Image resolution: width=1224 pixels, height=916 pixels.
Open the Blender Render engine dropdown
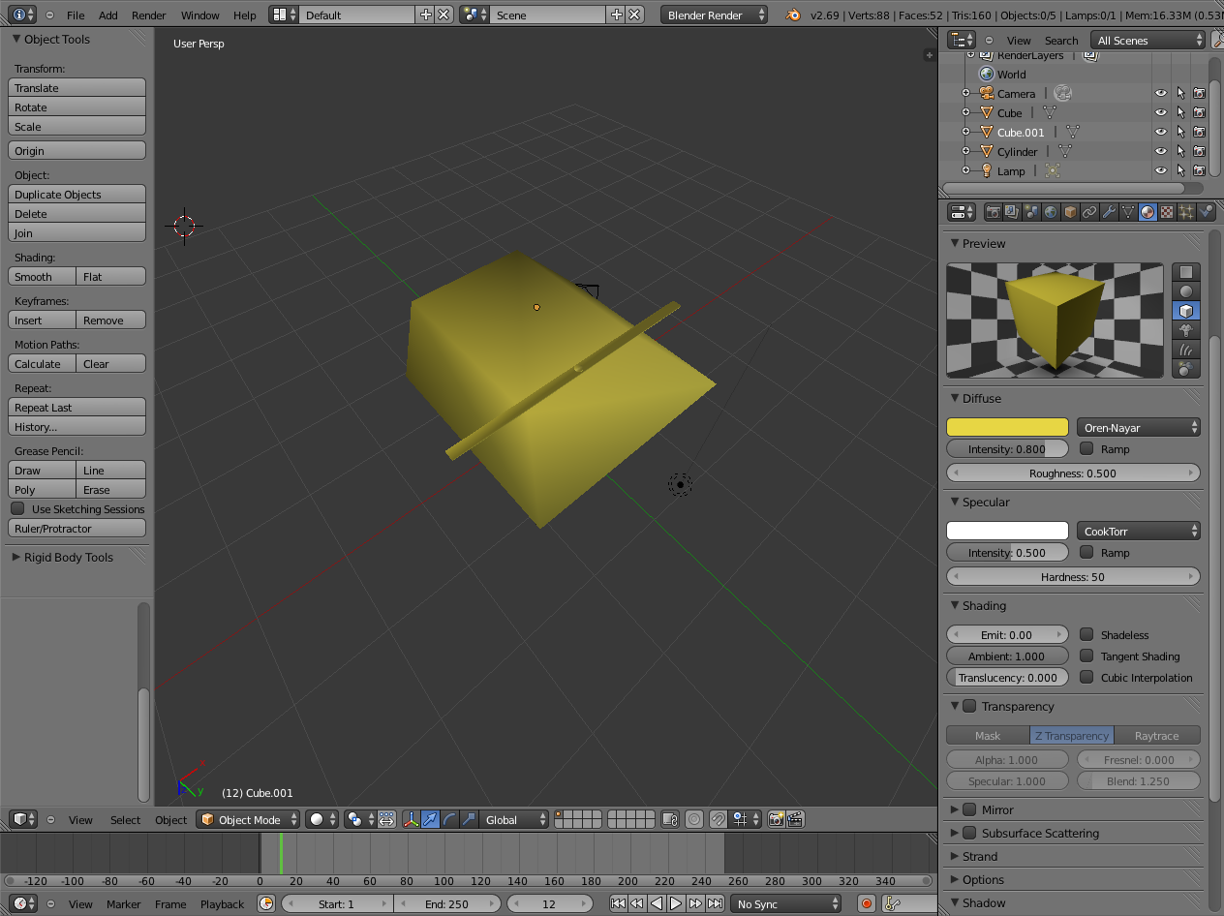715,15
